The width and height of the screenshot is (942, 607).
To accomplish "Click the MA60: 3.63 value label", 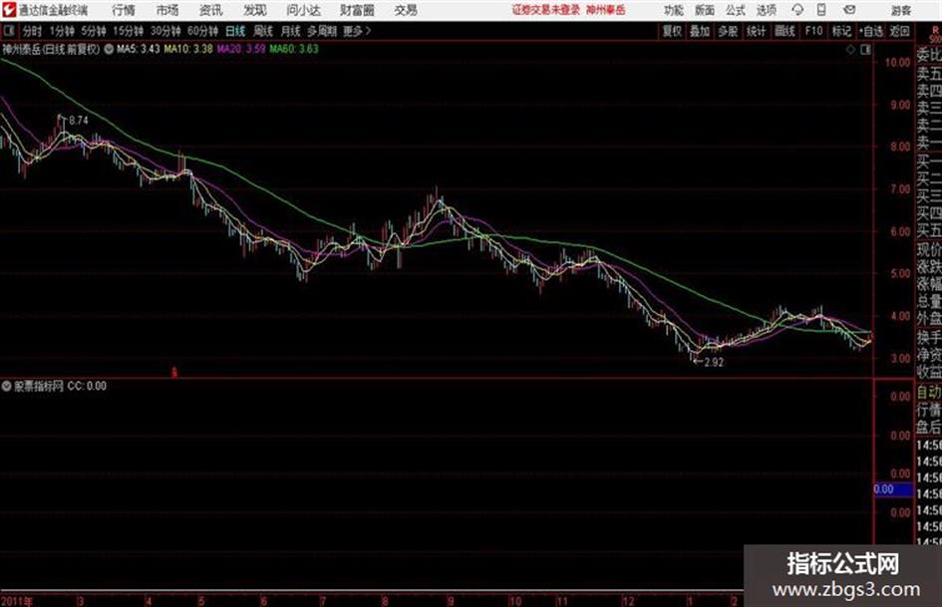I will (294, 49).
